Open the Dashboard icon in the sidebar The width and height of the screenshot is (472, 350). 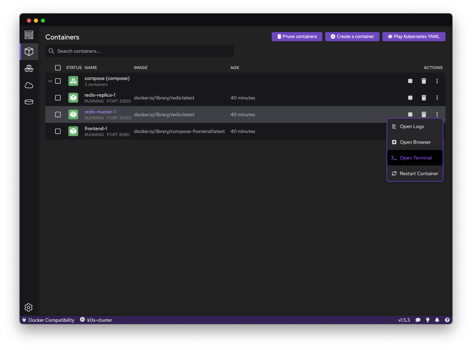29,35
